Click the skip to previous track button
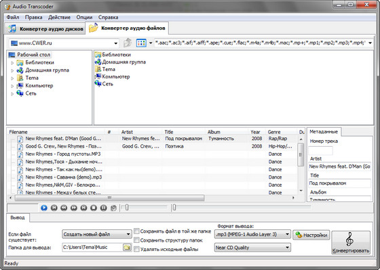Viewport: 380px width, 270px height. pyautogui.click(x=54, y=208)
